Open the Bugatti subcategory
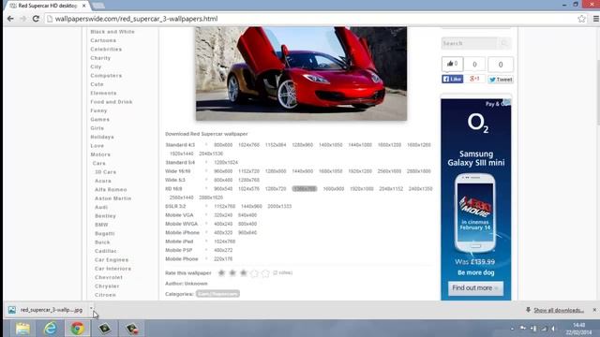 [x=104, y=234]
